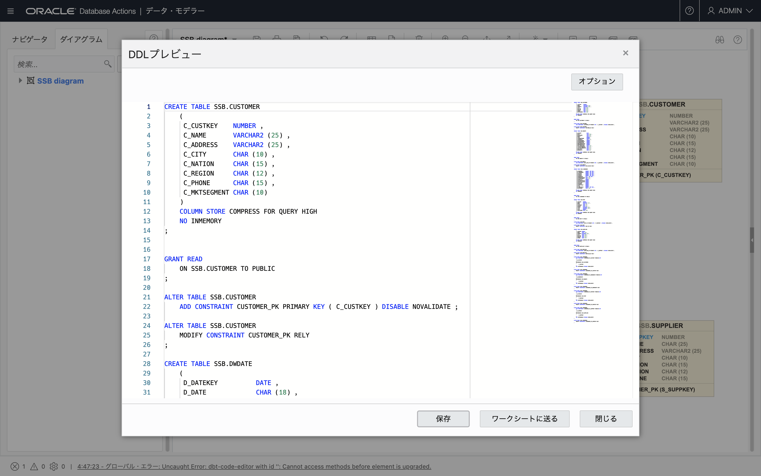The image size is (761, 476).
Task: Click the オプション button
Action: click(x=597, y=81)
